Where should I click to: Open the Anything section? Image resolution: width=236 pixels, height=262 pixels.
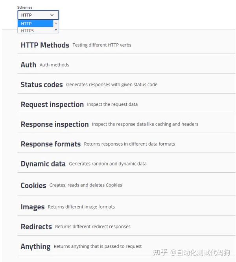click(35, 247)
